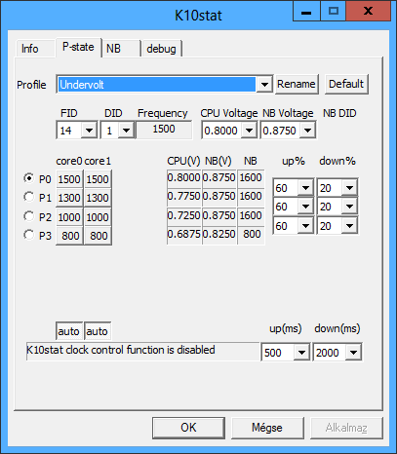This screenshot has width=397, height=454.
Task: Select the P2 radio button
Action: pos(29,216)
